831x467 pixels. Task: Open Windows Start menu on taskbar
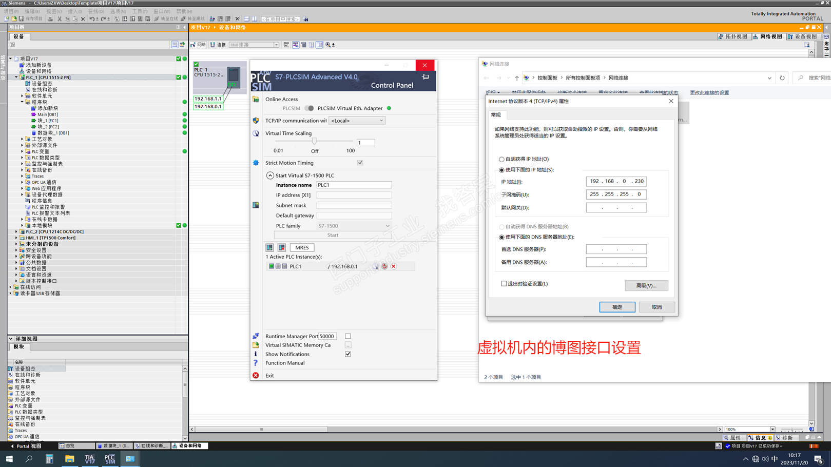[9, 459]
